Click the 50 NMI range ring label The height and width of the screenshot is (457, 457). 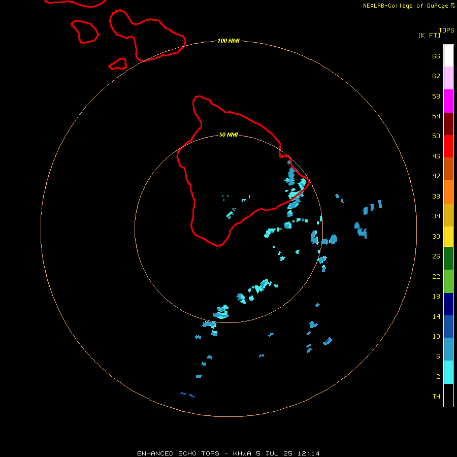pos(228,135)
